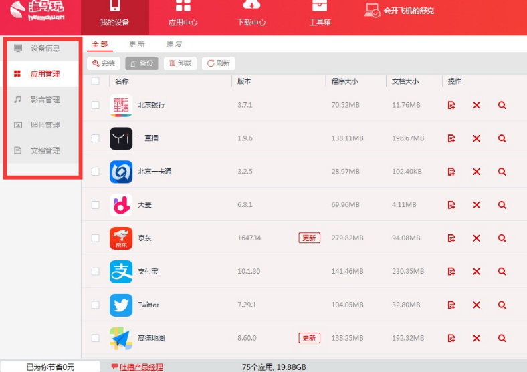Open 应用中心 from top navigation

coord(183,15)
